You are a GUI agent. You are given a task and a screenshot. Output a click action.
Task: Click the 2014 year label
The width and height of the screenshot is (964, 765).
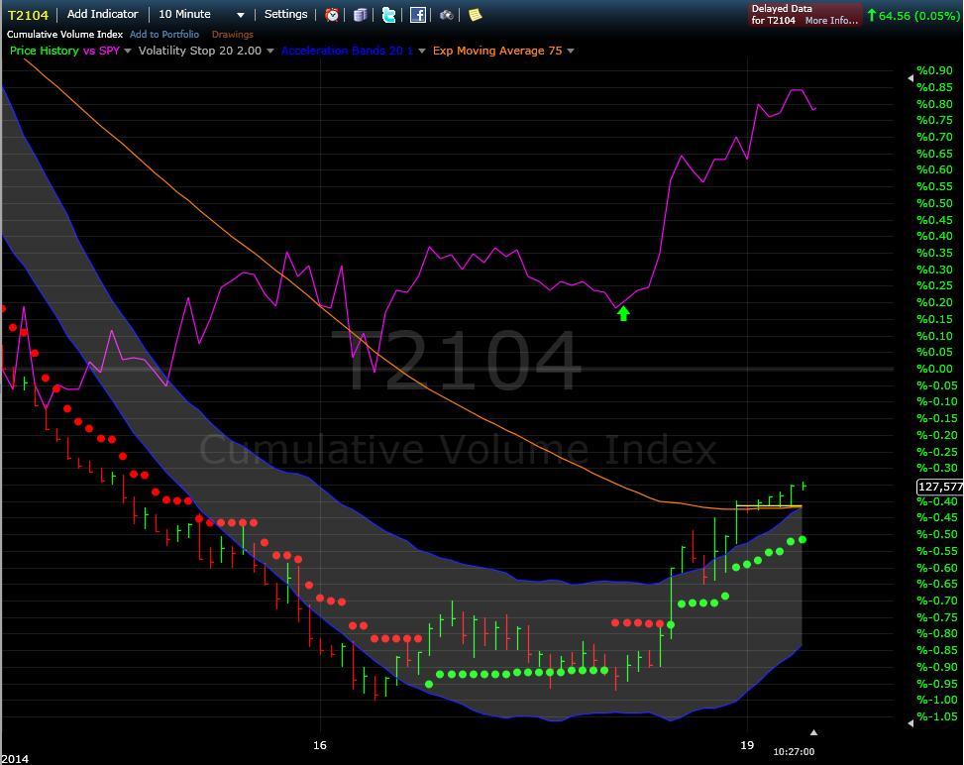tap(15, 759)
